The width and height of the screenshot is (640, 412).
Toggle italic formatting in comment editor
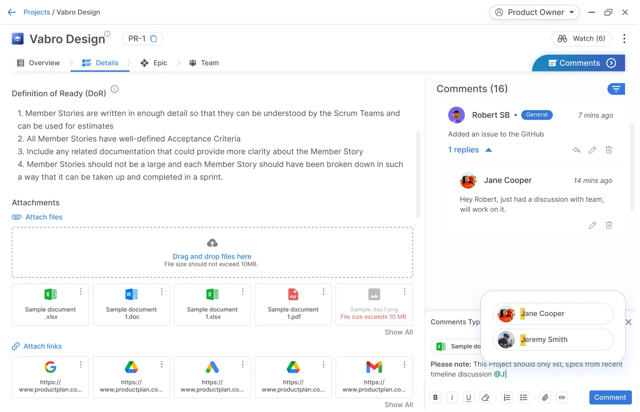point(452,397)
